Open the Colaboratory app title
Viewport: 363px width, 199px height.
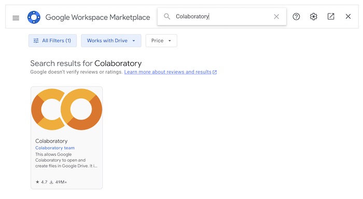(x=51, y=141)
